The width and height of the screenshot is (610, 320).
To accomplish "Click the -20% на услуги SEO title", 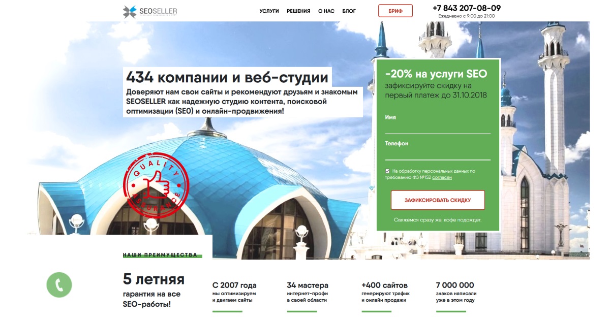I will (x=436, y=74).
